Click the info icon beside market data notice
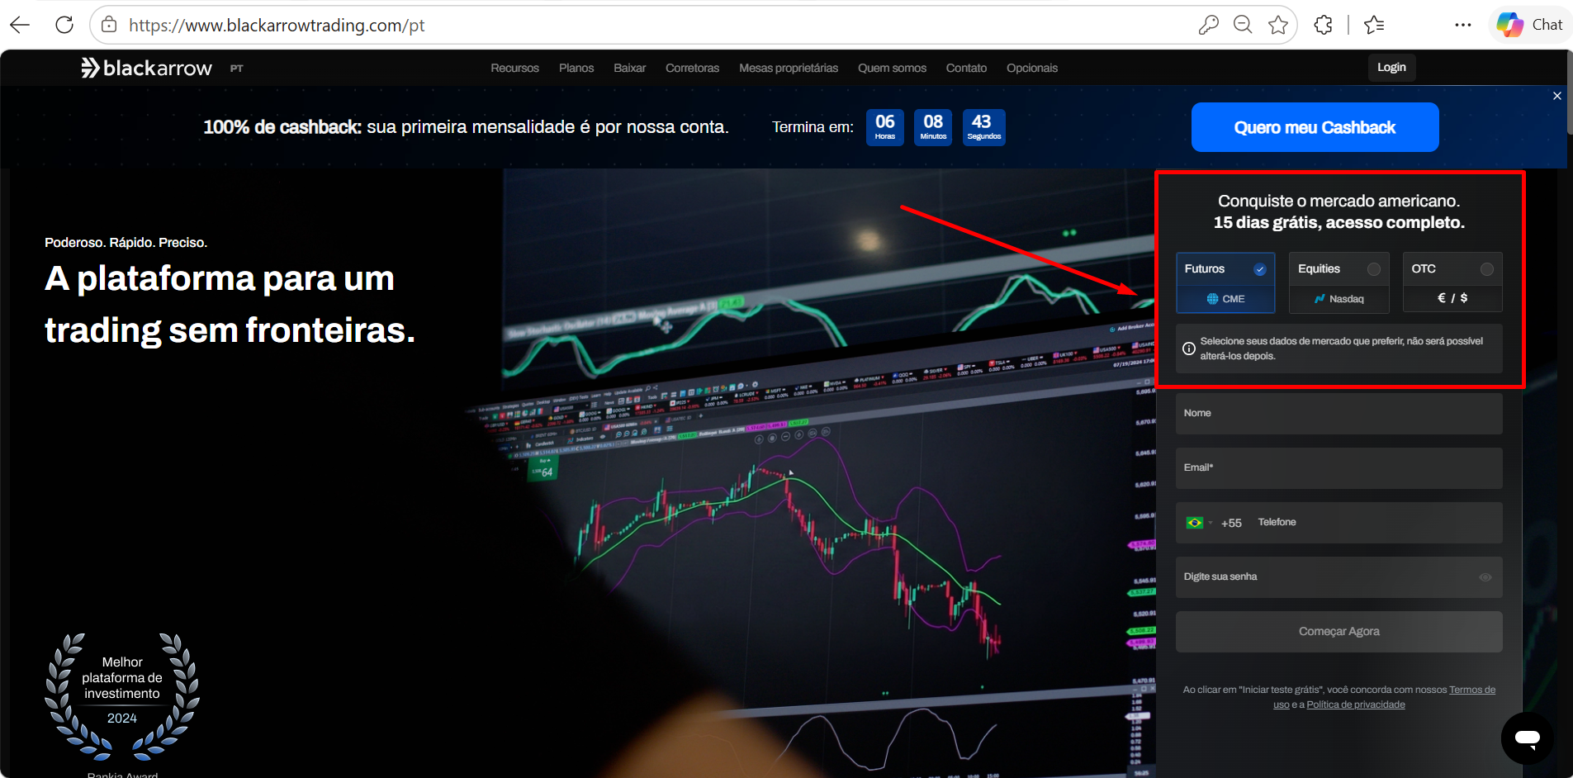The width and height of the screenshot is (1573, 778). [x=1189, y=349]
